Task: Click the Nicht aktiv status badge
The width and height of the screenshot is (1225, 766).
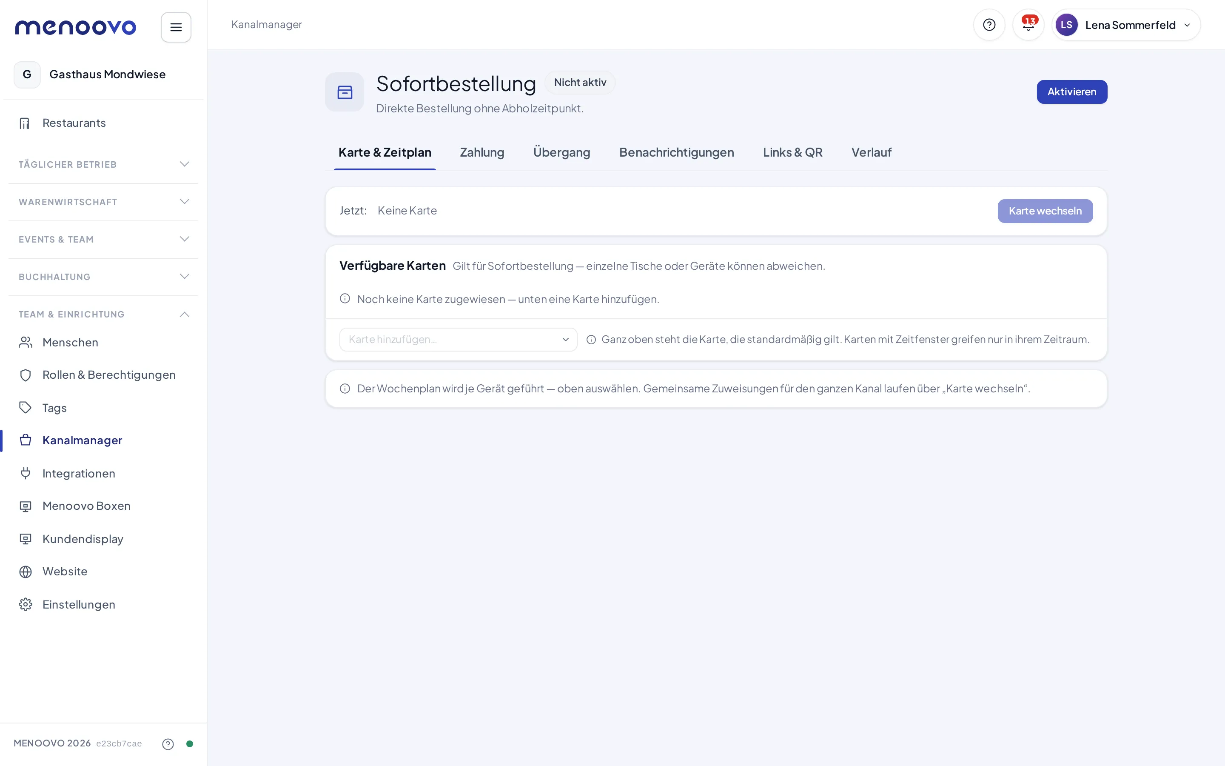Action: click(580, 83)
